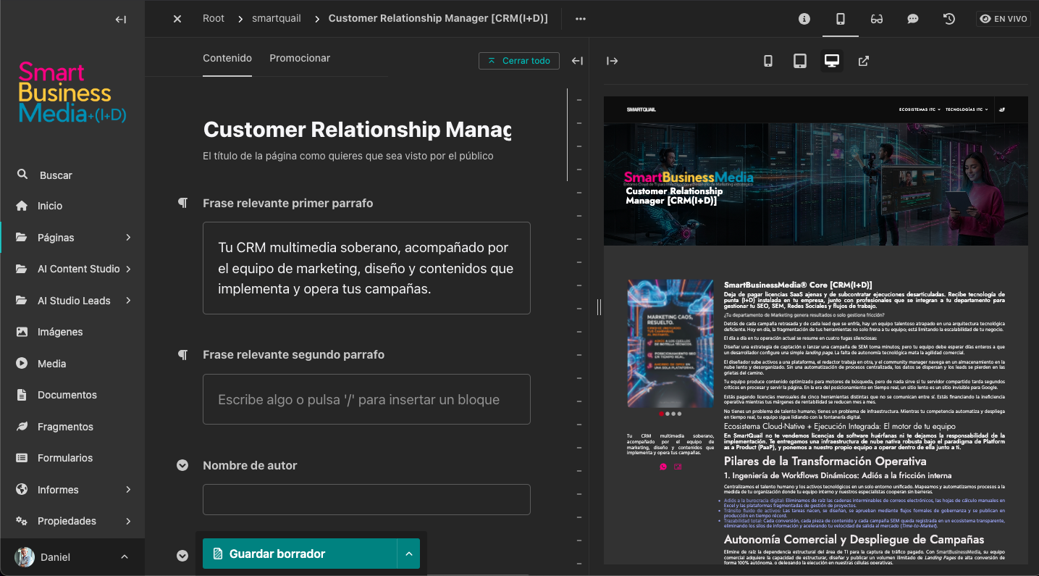Select tablet preview size

coord(800,61)
